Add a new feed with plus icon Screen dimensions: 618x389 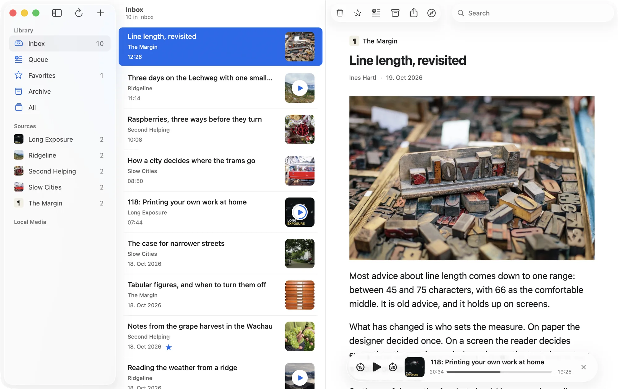[100, 13]
